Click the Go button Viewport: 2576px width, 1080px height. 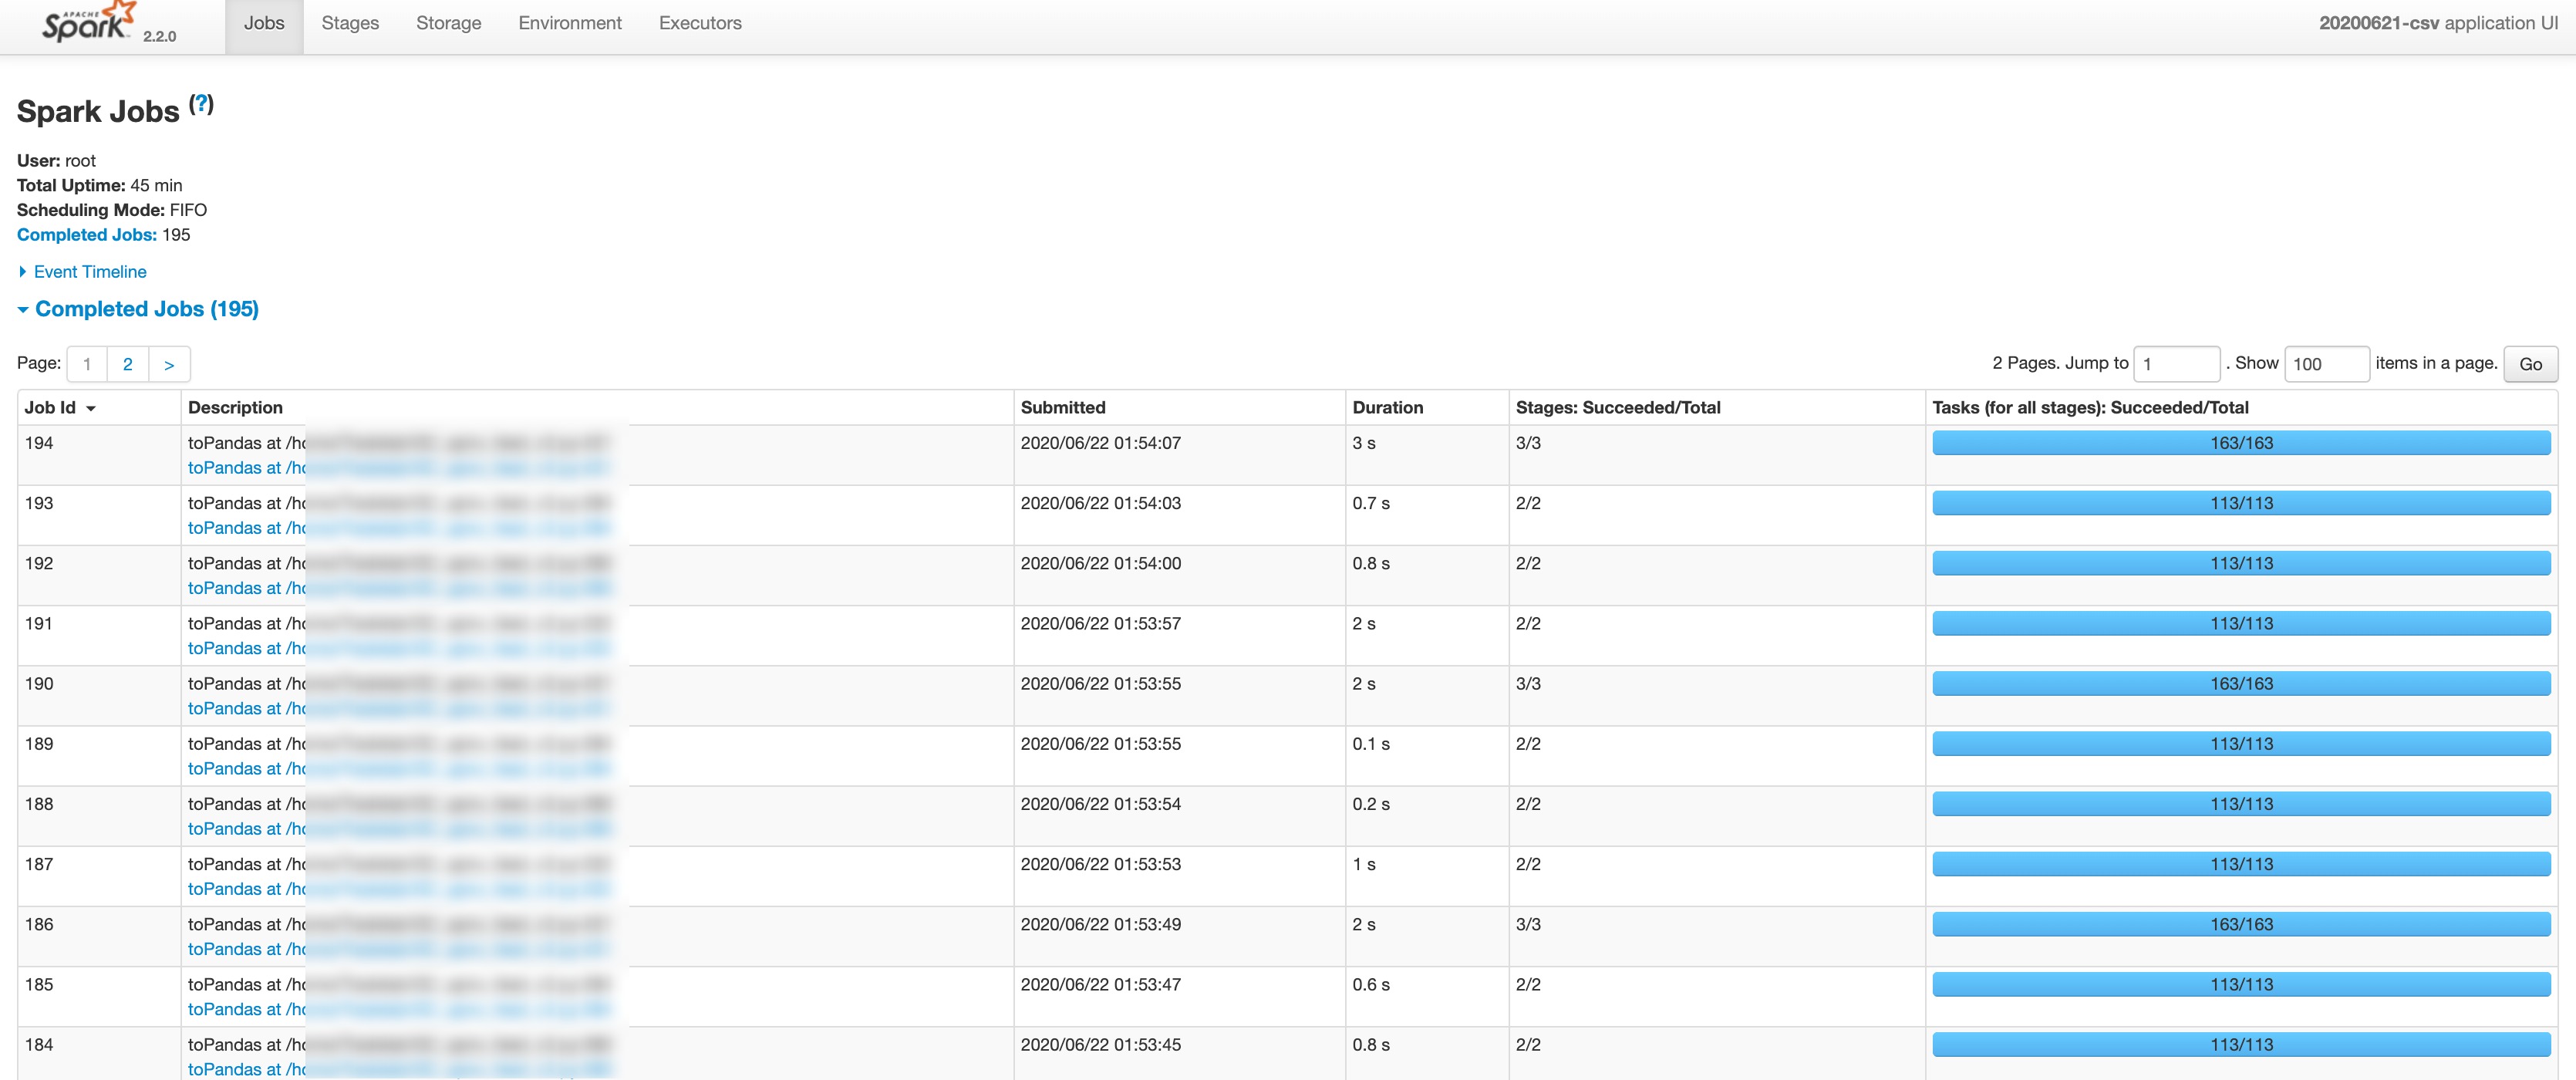(2530, 363)
